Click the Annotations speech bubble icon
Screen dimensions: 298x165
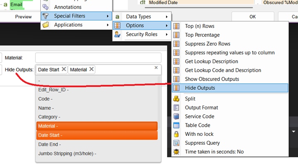[45, 7]
